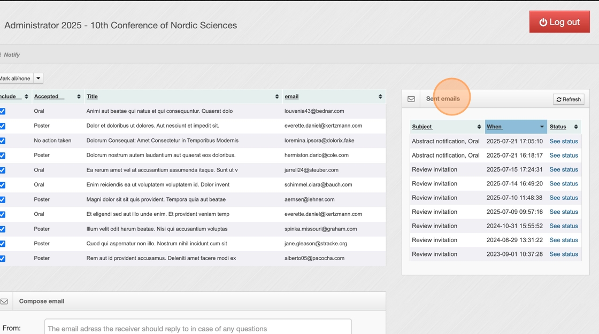Image resolution: width=599 pixels, height=334 pixels.
Task: Refresh the sent emails list
Action: pyautogui.click(x=569, y=99)
